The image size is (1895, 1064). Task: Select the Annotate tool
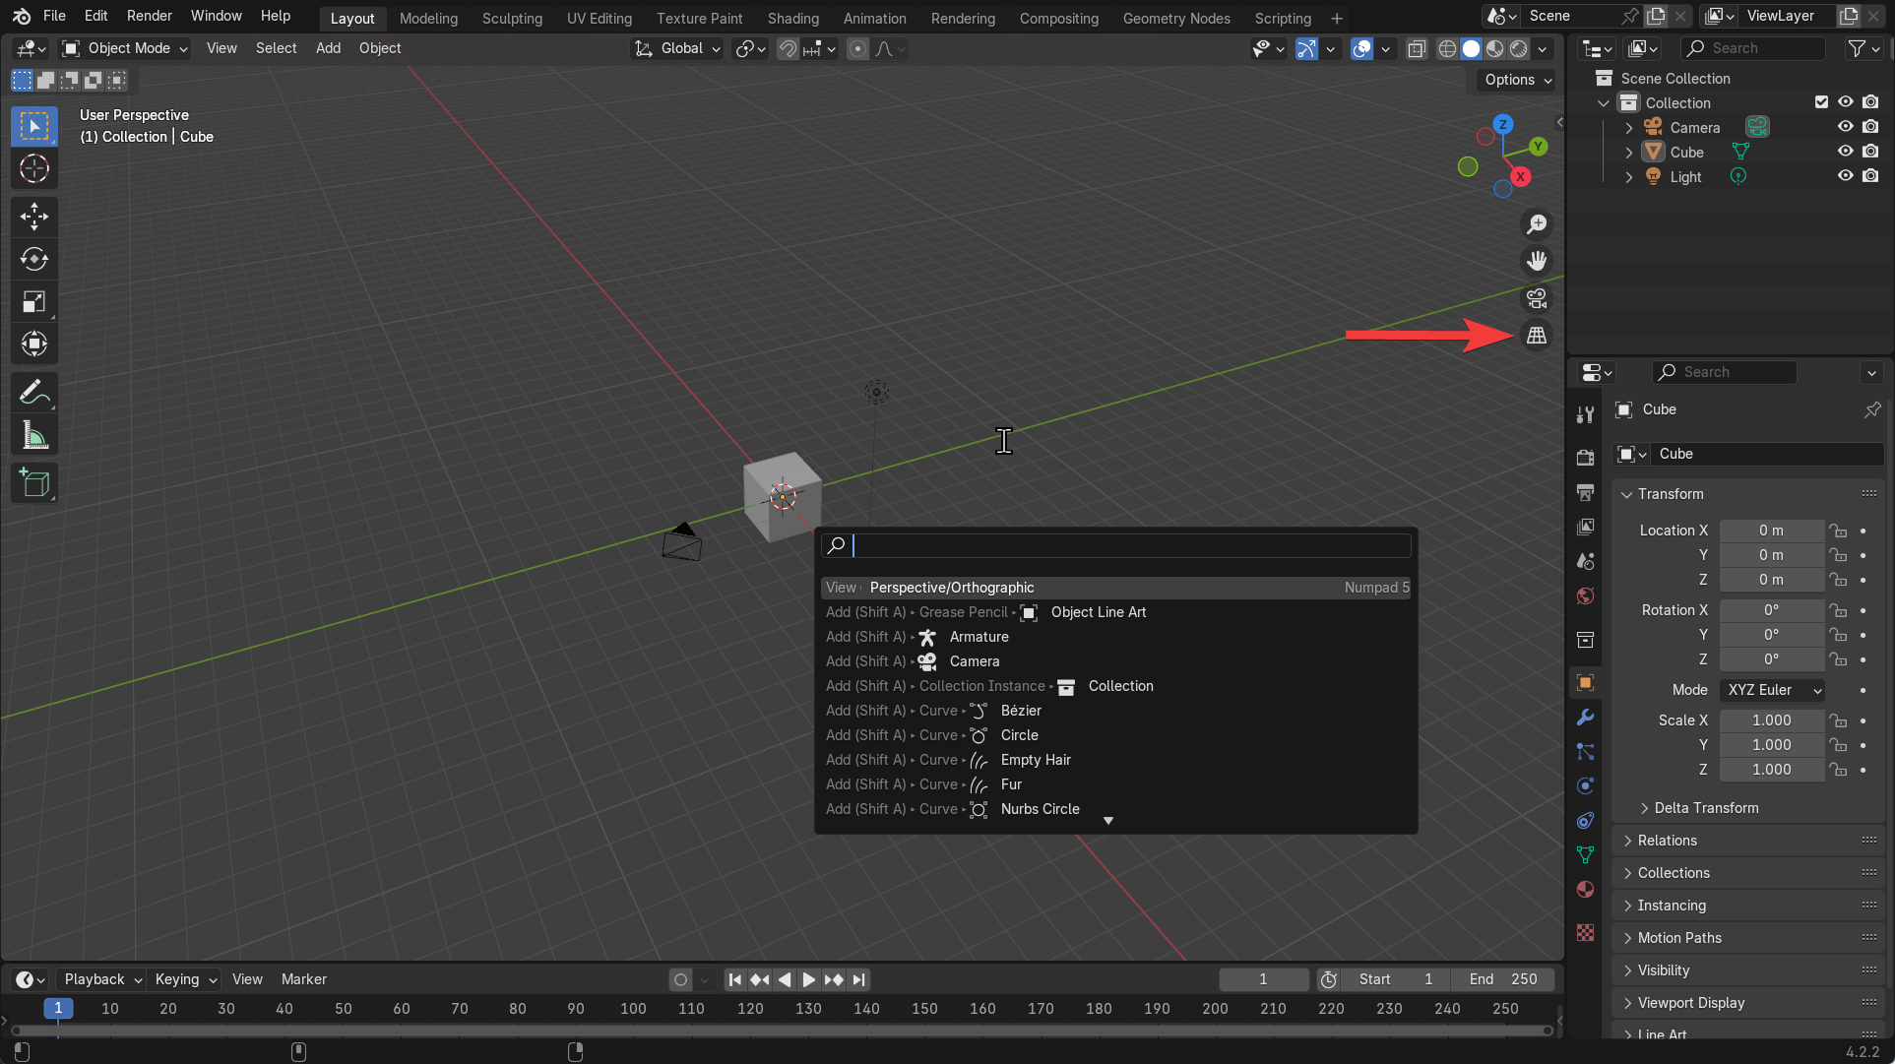click(x=33, y=391)
